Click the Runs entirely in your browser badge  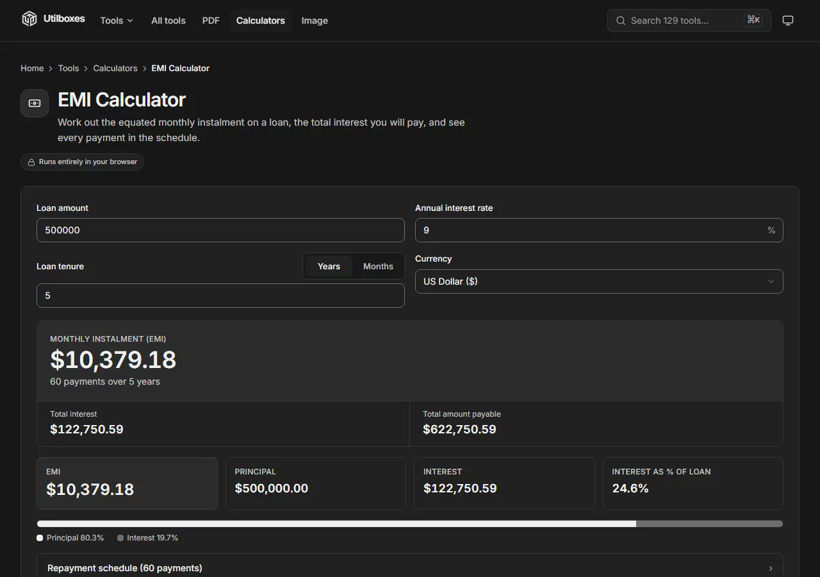point(82,162)
